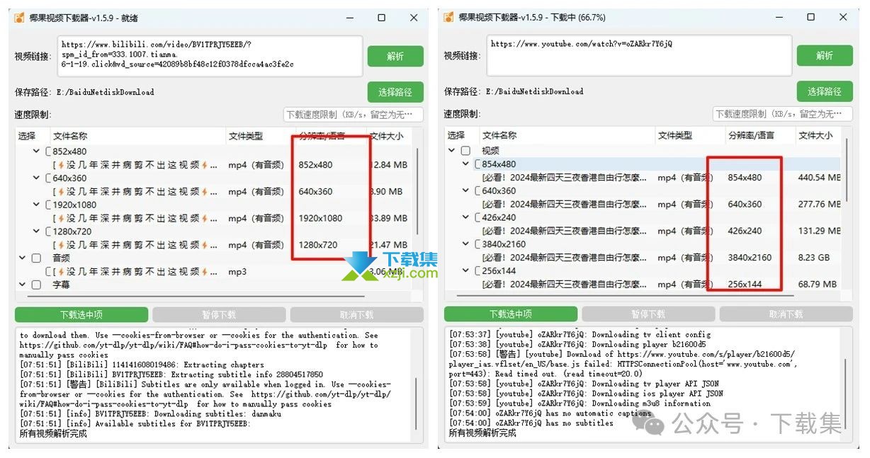Click the 分辨率/语言 column header in the YouTube window
The height and width of the screenshot is (458, 870).
coord(759,135)
